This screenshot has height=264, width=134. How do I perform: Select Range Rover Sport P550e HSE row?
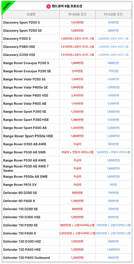click(x=67, y=136)
